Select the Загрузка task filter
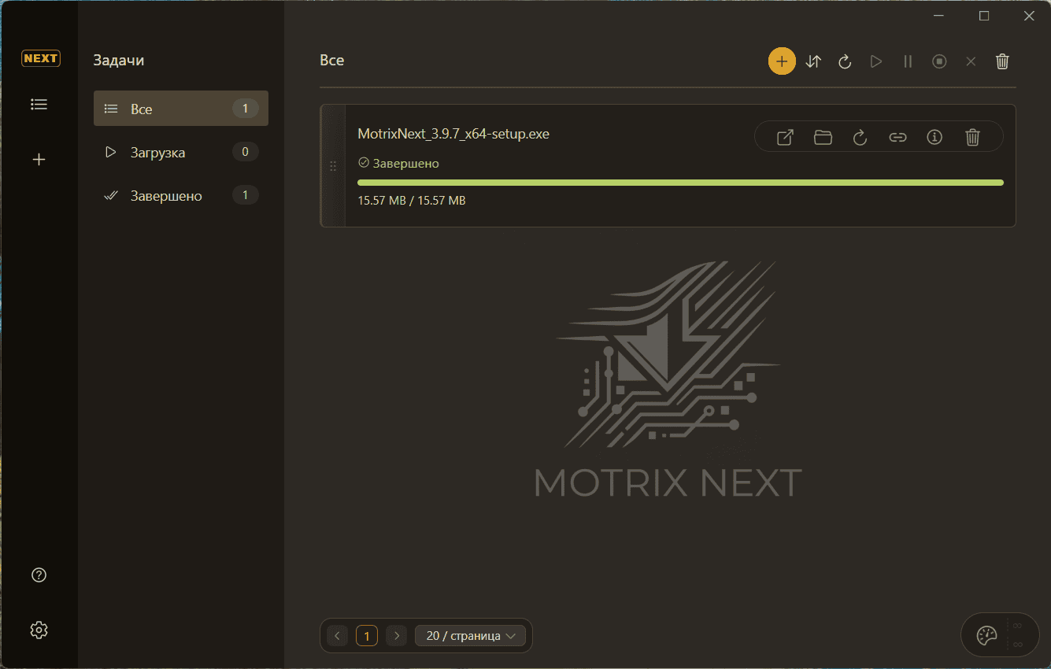The width and height of the screenshot is (1051, 669). (x=181, y=152)
